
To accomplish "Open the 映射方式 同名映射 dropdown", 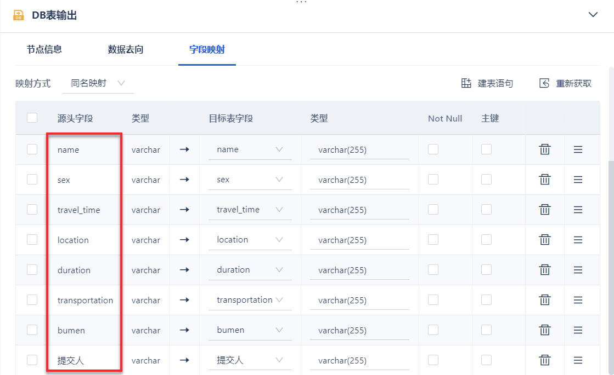I will (x=98, y=83).
